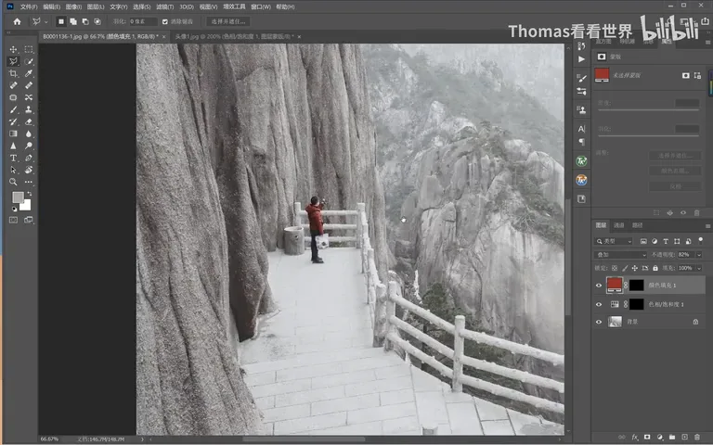Expand the opacity 82% dropdown arrow
Viewport: 713px width, 445px height.
[x=699, y=255]
